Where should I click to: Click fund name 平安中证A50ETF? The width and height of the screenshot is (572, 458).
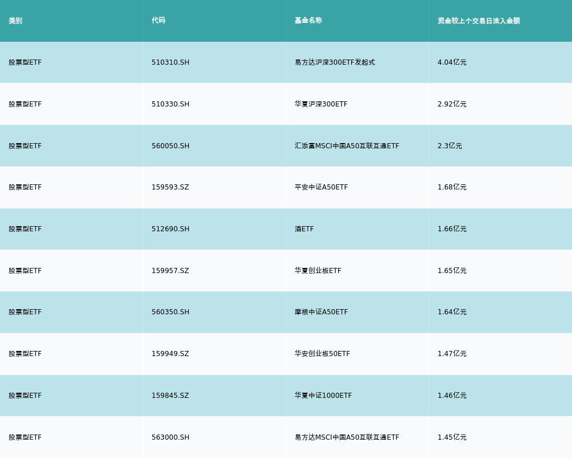coord(321,187)
